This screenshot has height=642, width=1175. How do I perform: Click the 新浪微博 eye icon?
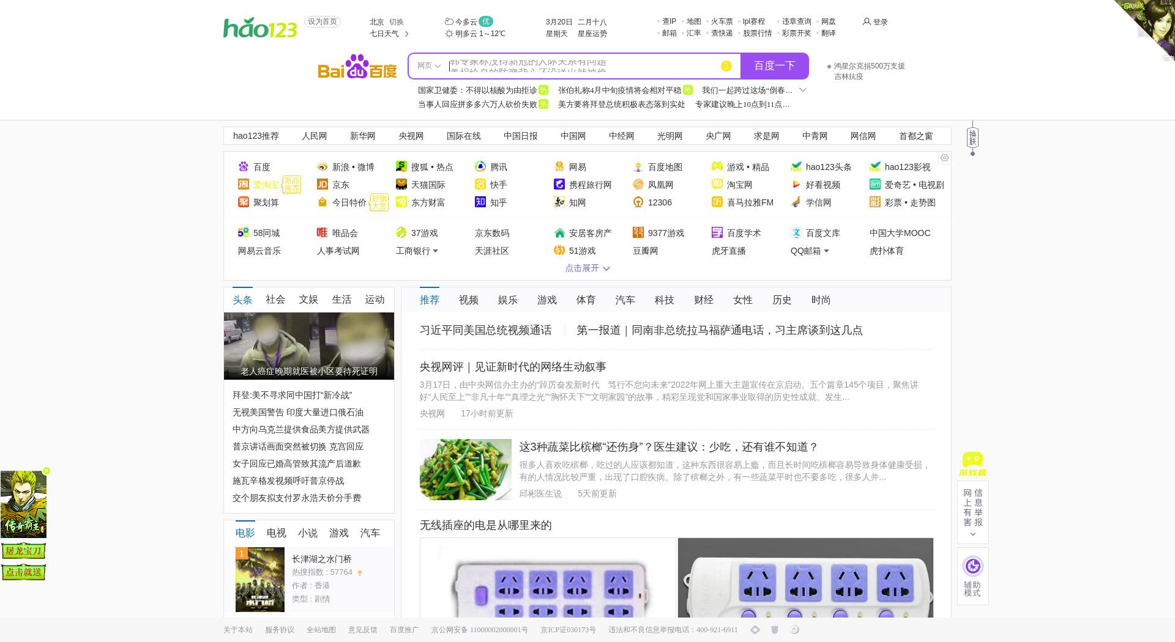(323, 166)
